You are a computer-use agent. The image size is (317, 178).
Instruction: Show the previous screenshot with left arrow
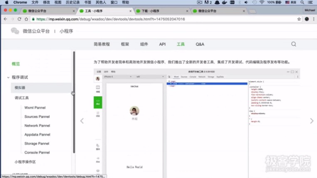(x=82, y=121)
